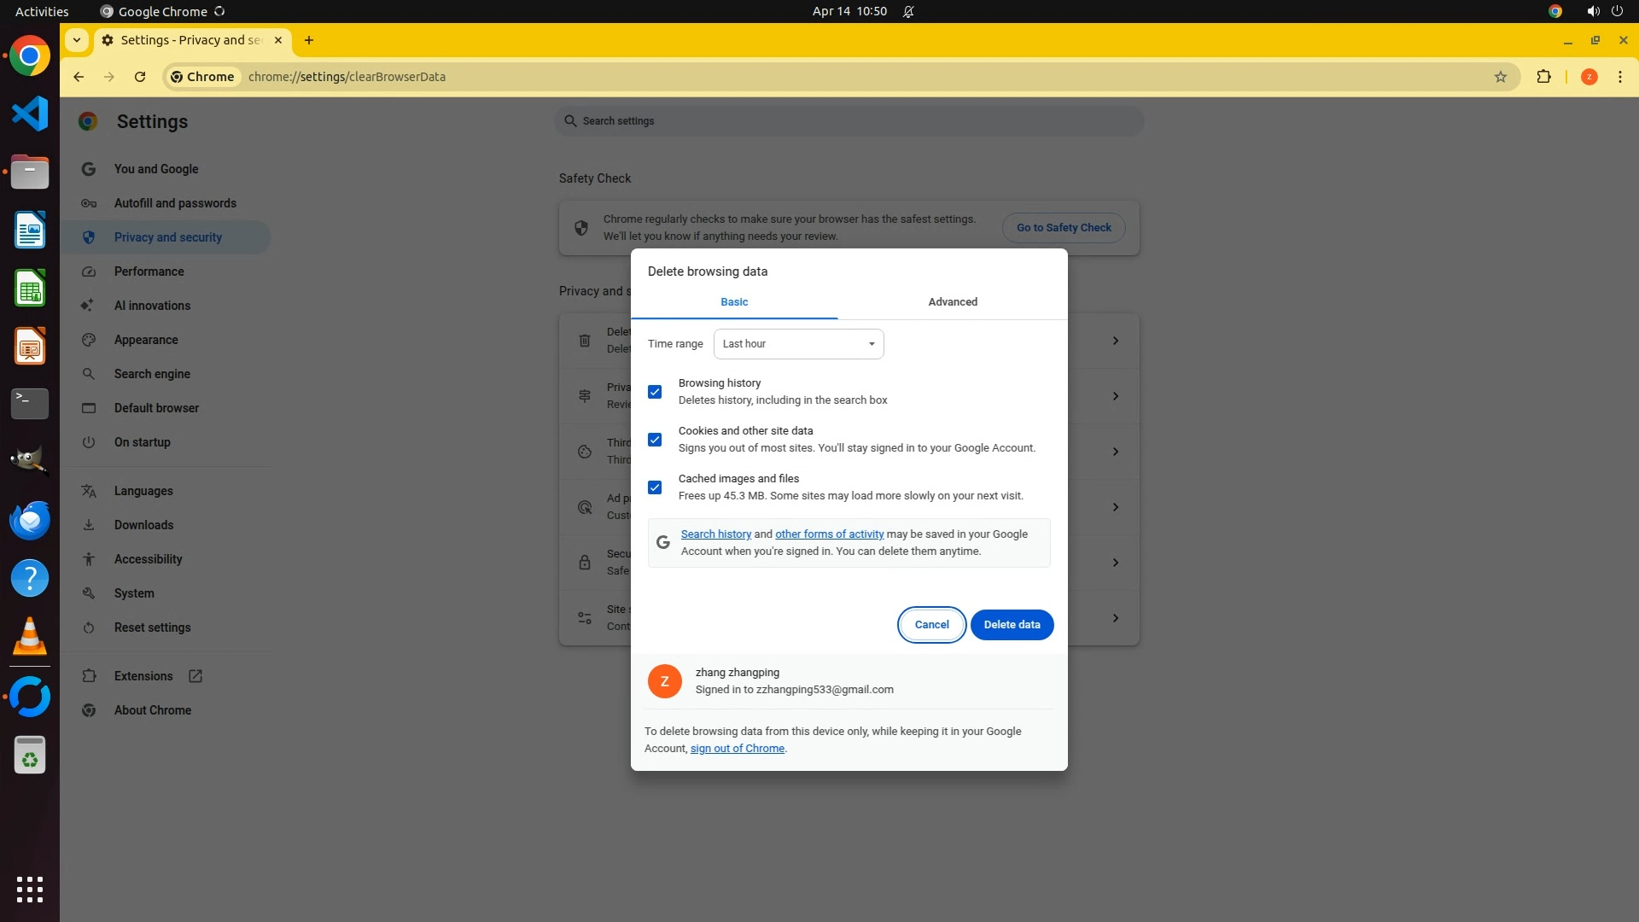The width and height of the screenshot is (1639, 922).
Task: Open new tab with plus icon
Action: point(309,40)
